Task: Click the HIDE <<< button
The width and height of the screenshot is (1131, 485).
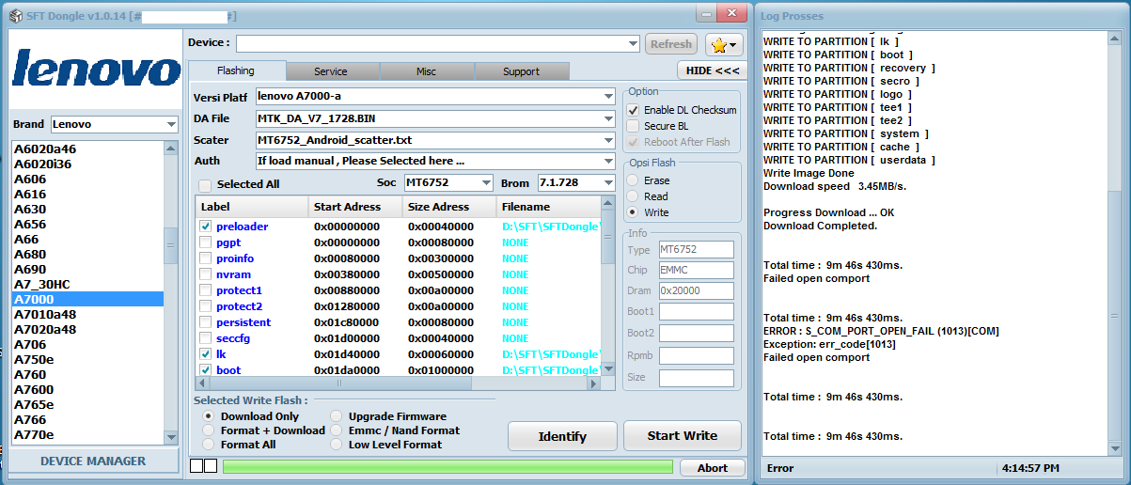Action: (x=712, y=70)
